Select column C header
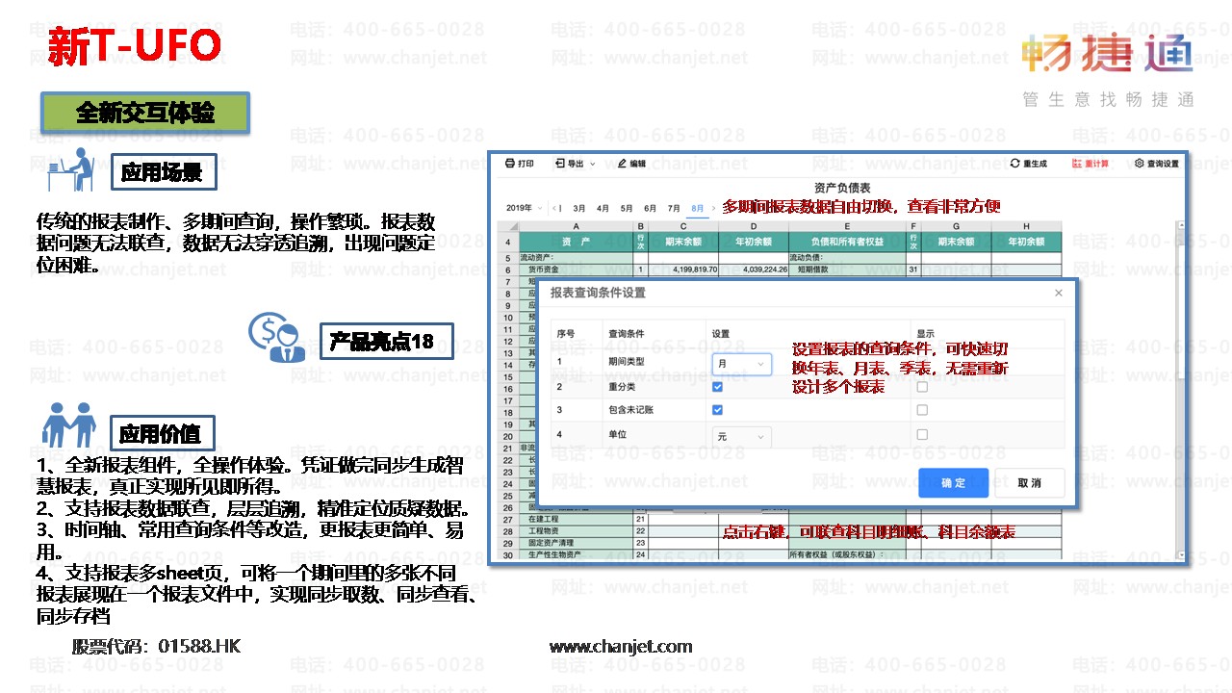Viewport: 1232px width, 693px height. tap(684, 226)
